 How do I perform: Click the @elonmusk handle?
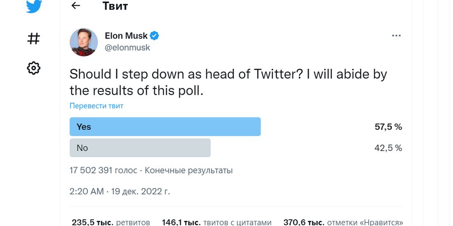pyautogui.click(x=127, y=48)
